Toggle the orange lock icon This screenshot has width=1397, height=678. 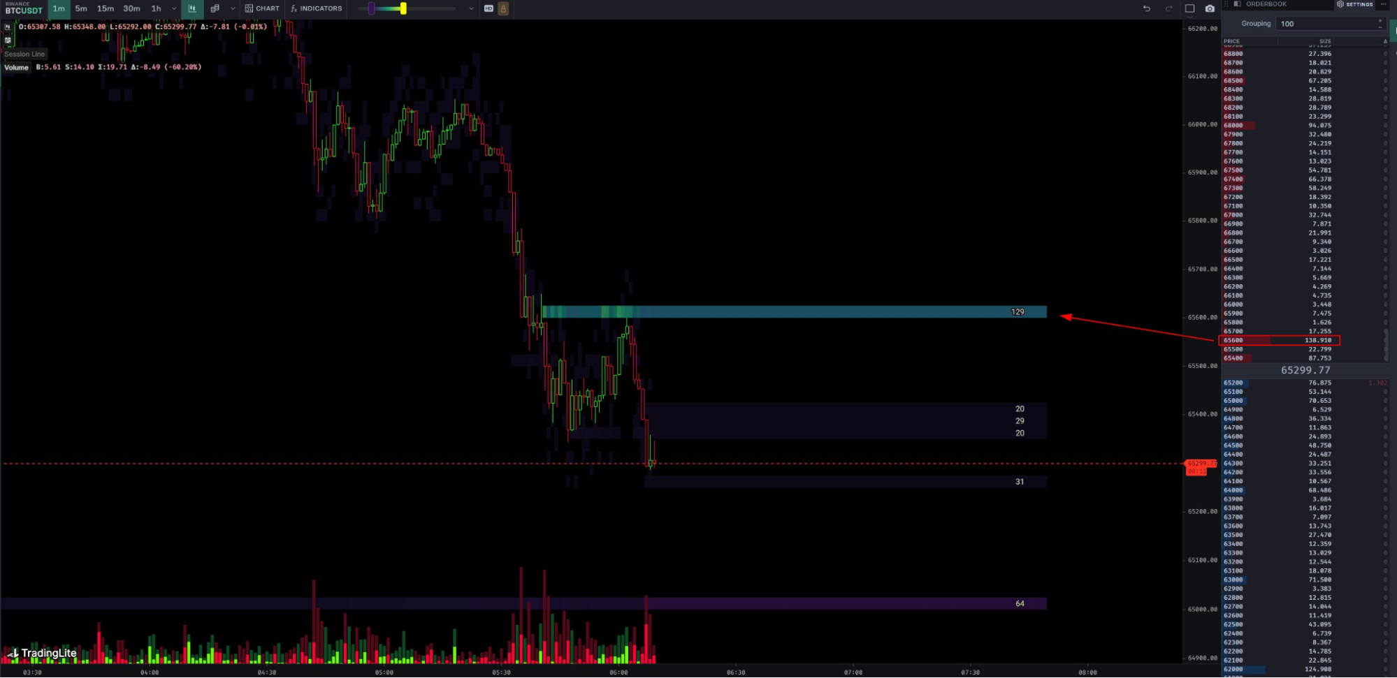503,8
